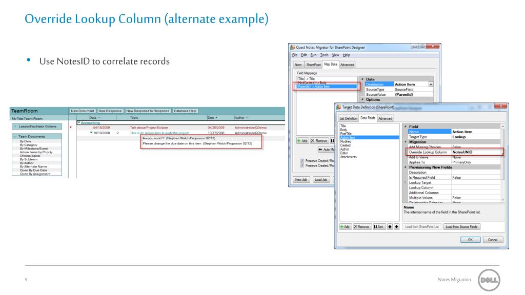The width and height of the screenshot is (525, 295).
Task: Open Database Help in TeamRoom
Action: [185, 111]
